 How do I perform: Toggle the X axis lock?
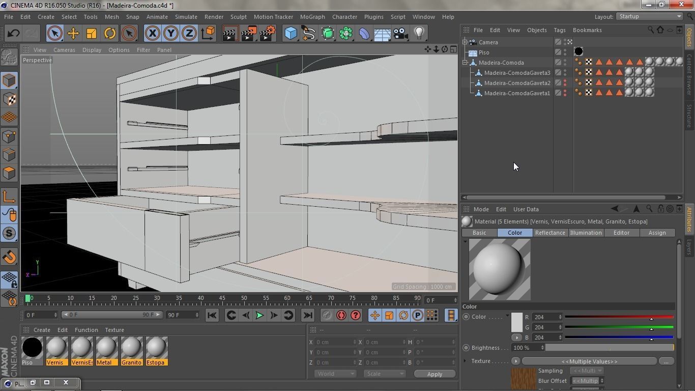coord(152,34)
